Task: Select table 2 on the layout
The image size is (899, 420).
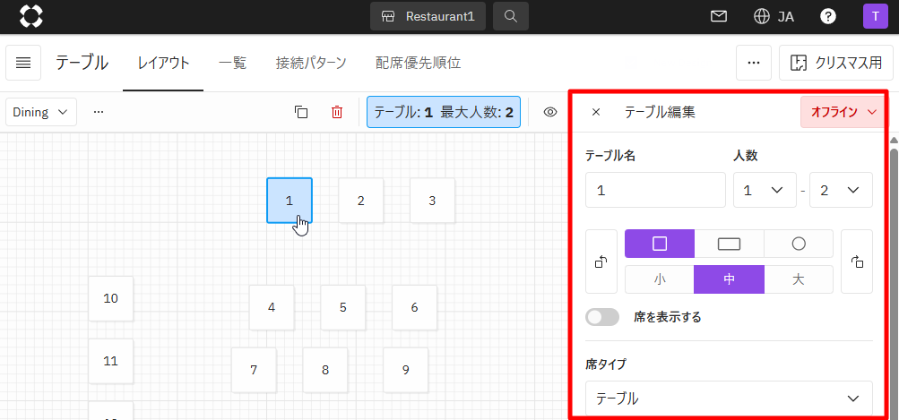Action: [x=360, y=200]
